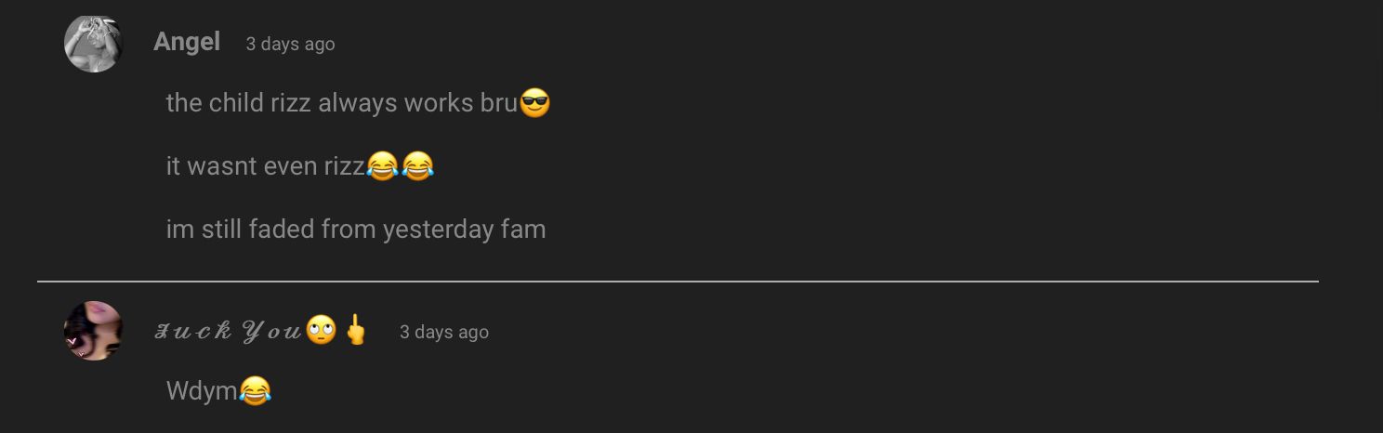Open the Angel username link
The height and width of the screenshot is (433, 1383).
187,42
